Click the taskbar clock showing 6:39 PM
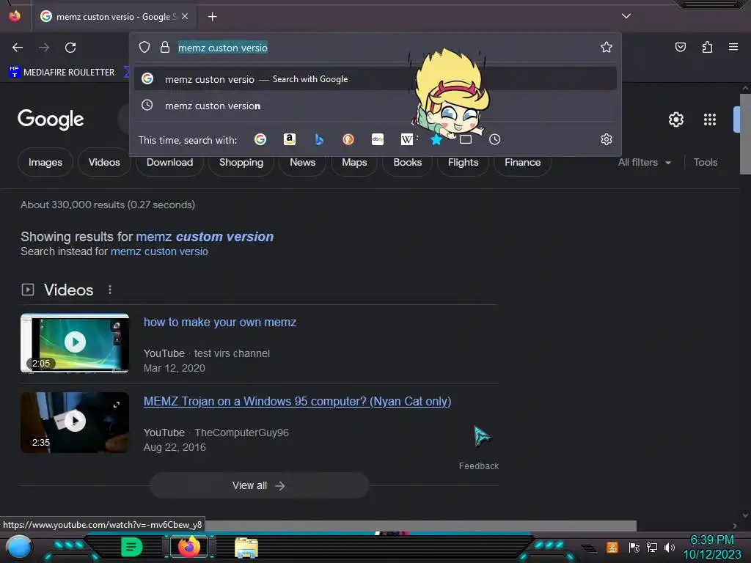This screenshot has width=751, height=563. [x=712, y=540]
